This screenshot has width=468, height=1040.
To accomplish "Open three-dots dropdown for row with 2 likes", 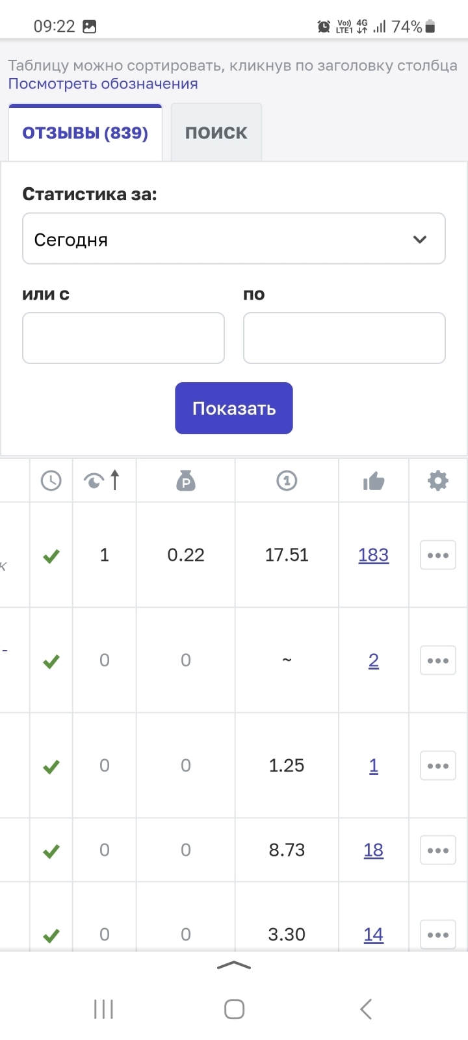I will tap(438, 660).
